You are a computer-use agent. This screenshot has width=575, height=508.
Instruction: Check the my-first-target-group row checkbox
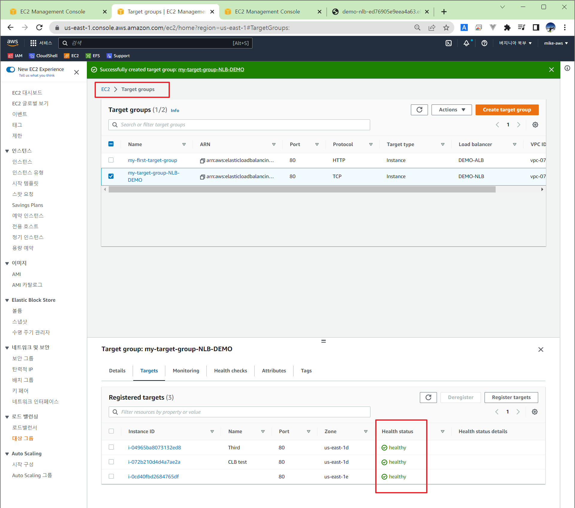111,160
